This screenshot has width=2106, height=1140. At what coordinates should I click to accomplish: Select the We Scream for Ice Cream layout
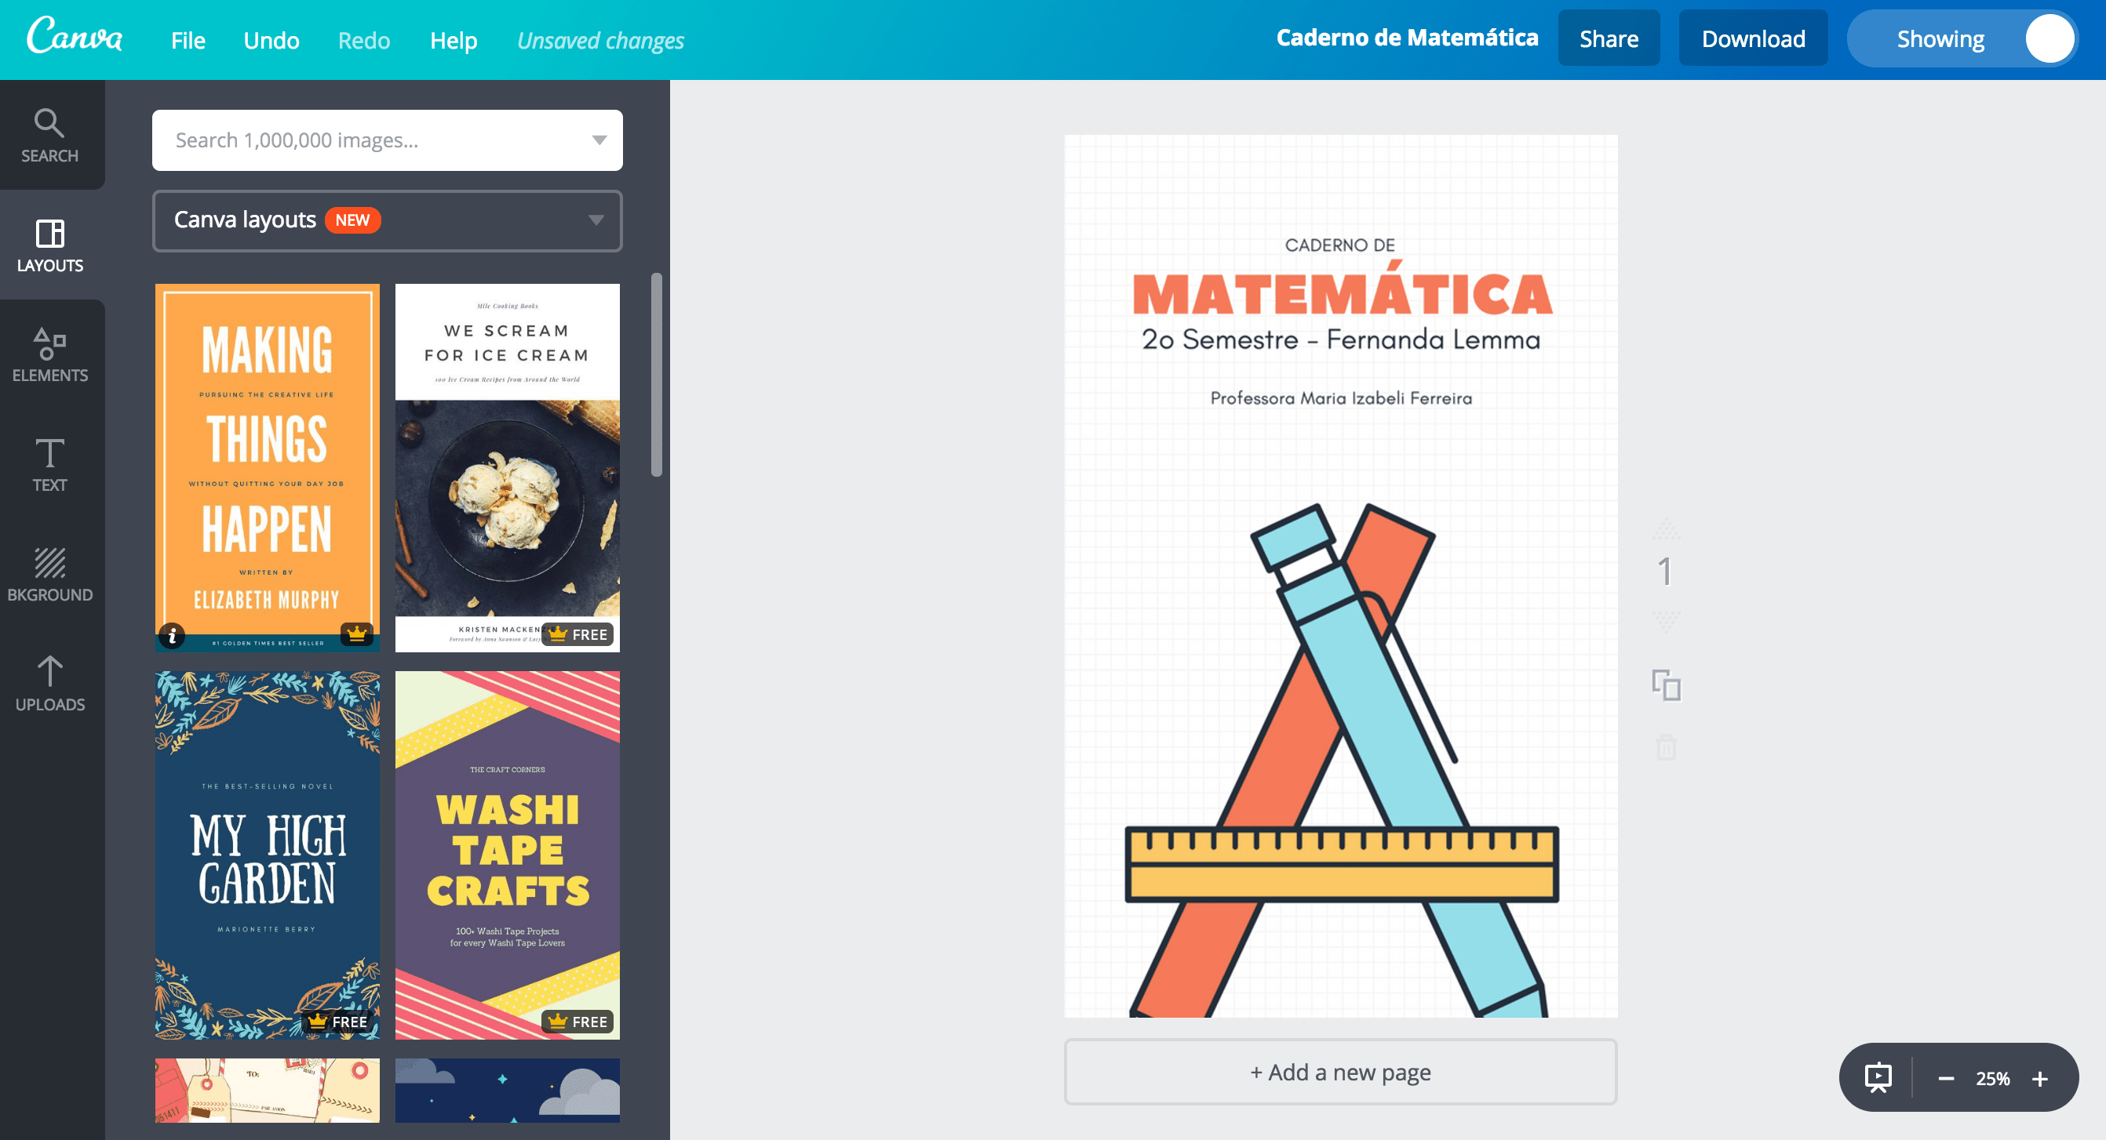(507, 467)
